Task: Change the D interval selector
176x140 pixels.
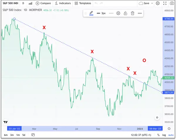Action: (x=23, y=3)
